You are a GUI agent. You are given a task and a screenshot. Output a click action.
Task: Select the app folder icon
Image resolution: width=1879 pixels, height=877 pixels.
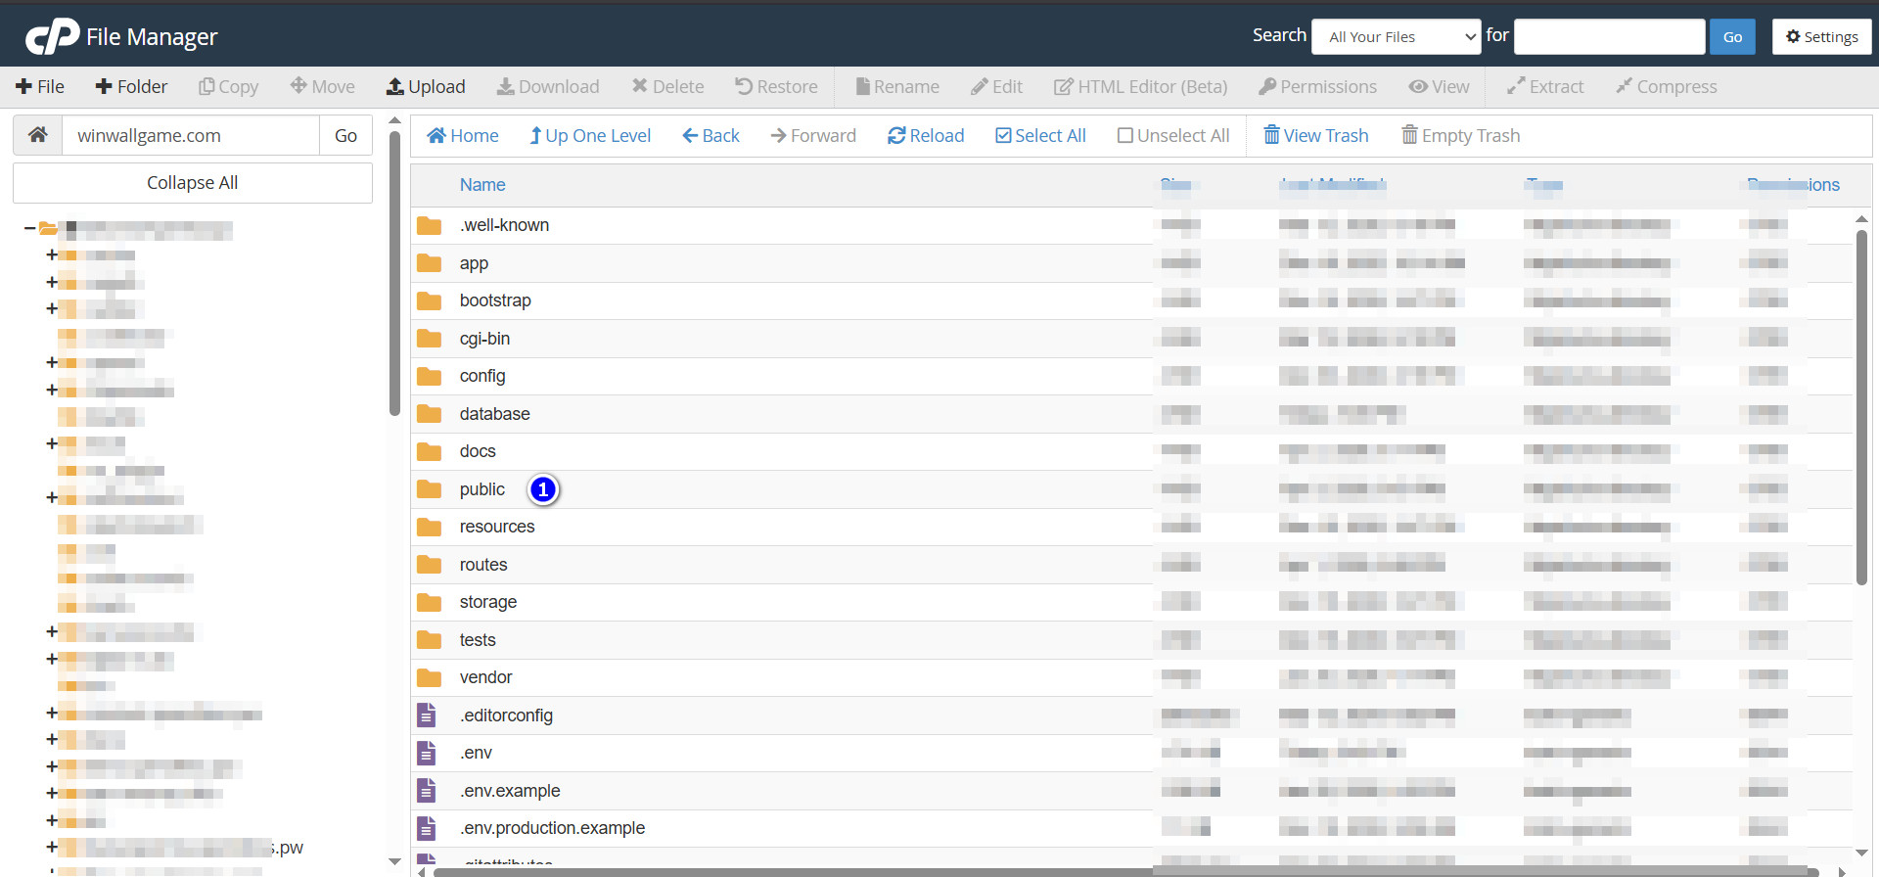429,263
